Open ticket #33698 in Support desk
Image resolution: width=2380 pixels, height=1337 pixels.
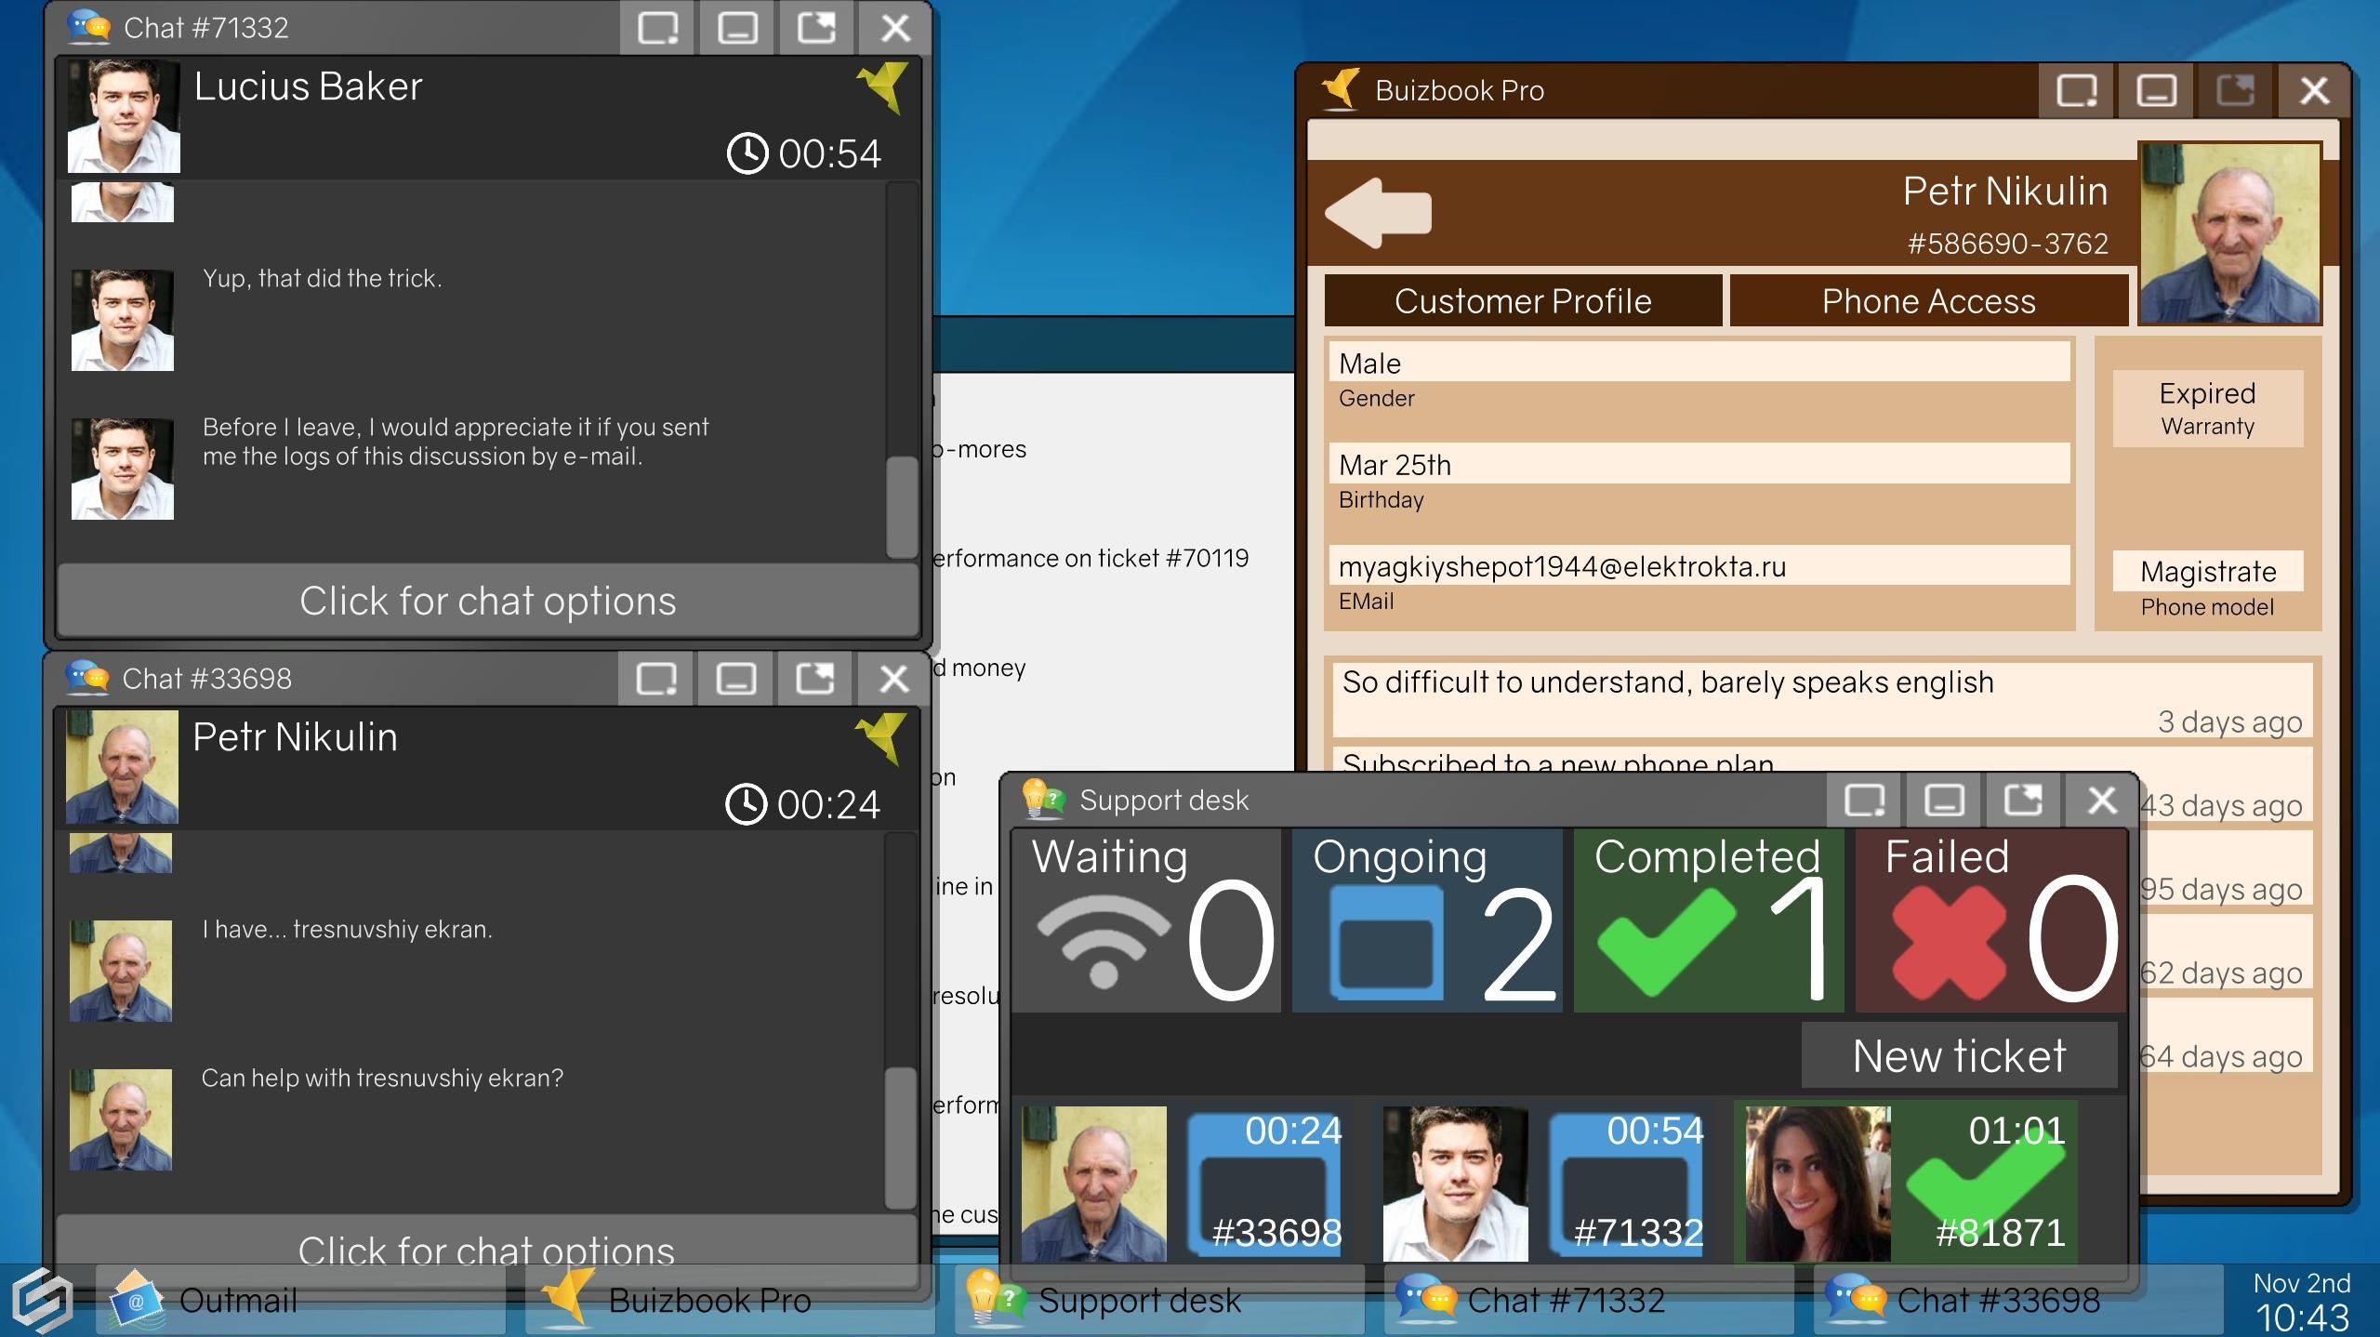pos(1264,1184)
